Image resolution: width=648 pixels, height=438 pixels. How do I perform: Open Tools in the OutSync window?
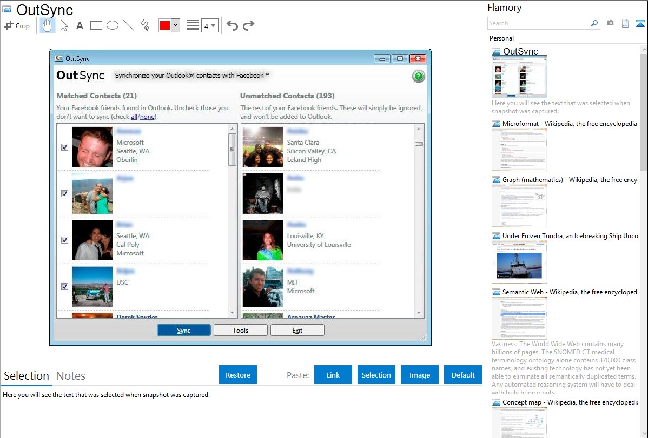(241, 330)
